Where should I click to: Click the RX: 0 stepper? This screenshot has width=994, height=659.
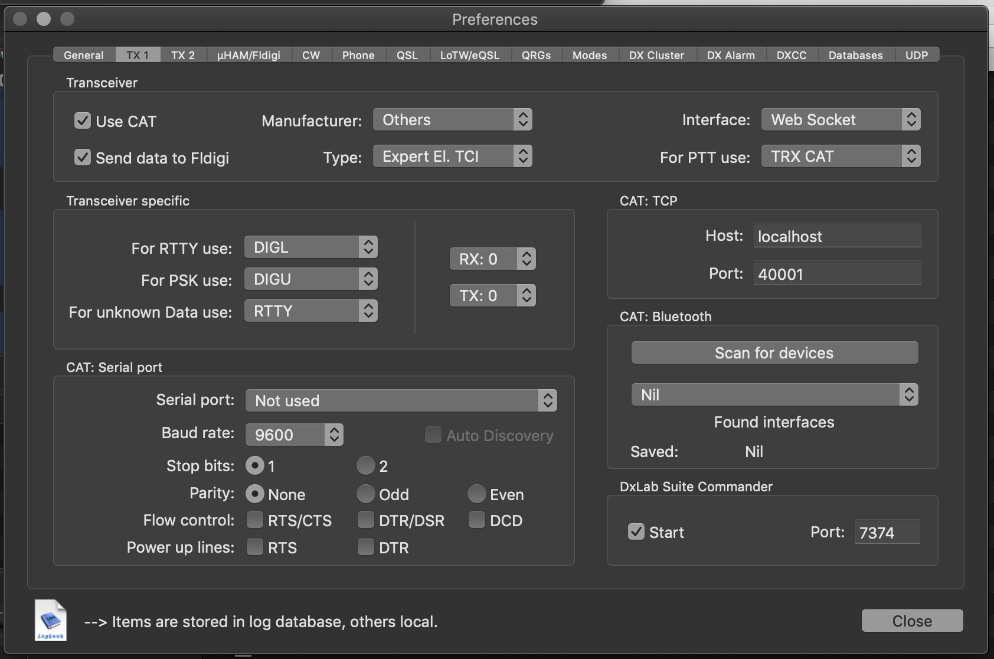tap(492, 259)
